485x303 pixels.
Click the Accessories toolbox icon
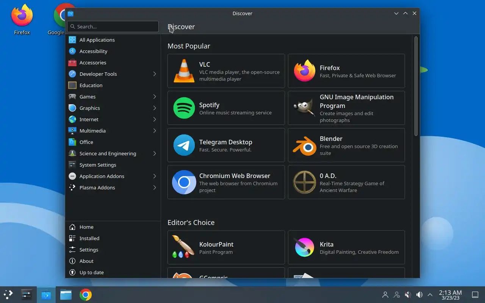[x=72, y=62]
